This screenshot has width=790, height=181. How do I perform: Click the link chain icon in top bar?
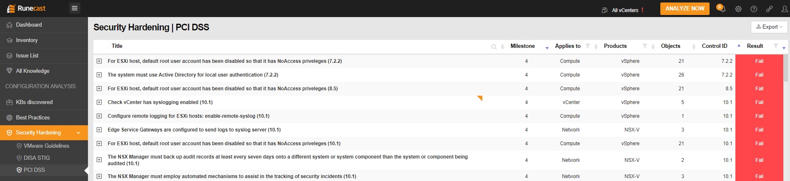(769, 9)
